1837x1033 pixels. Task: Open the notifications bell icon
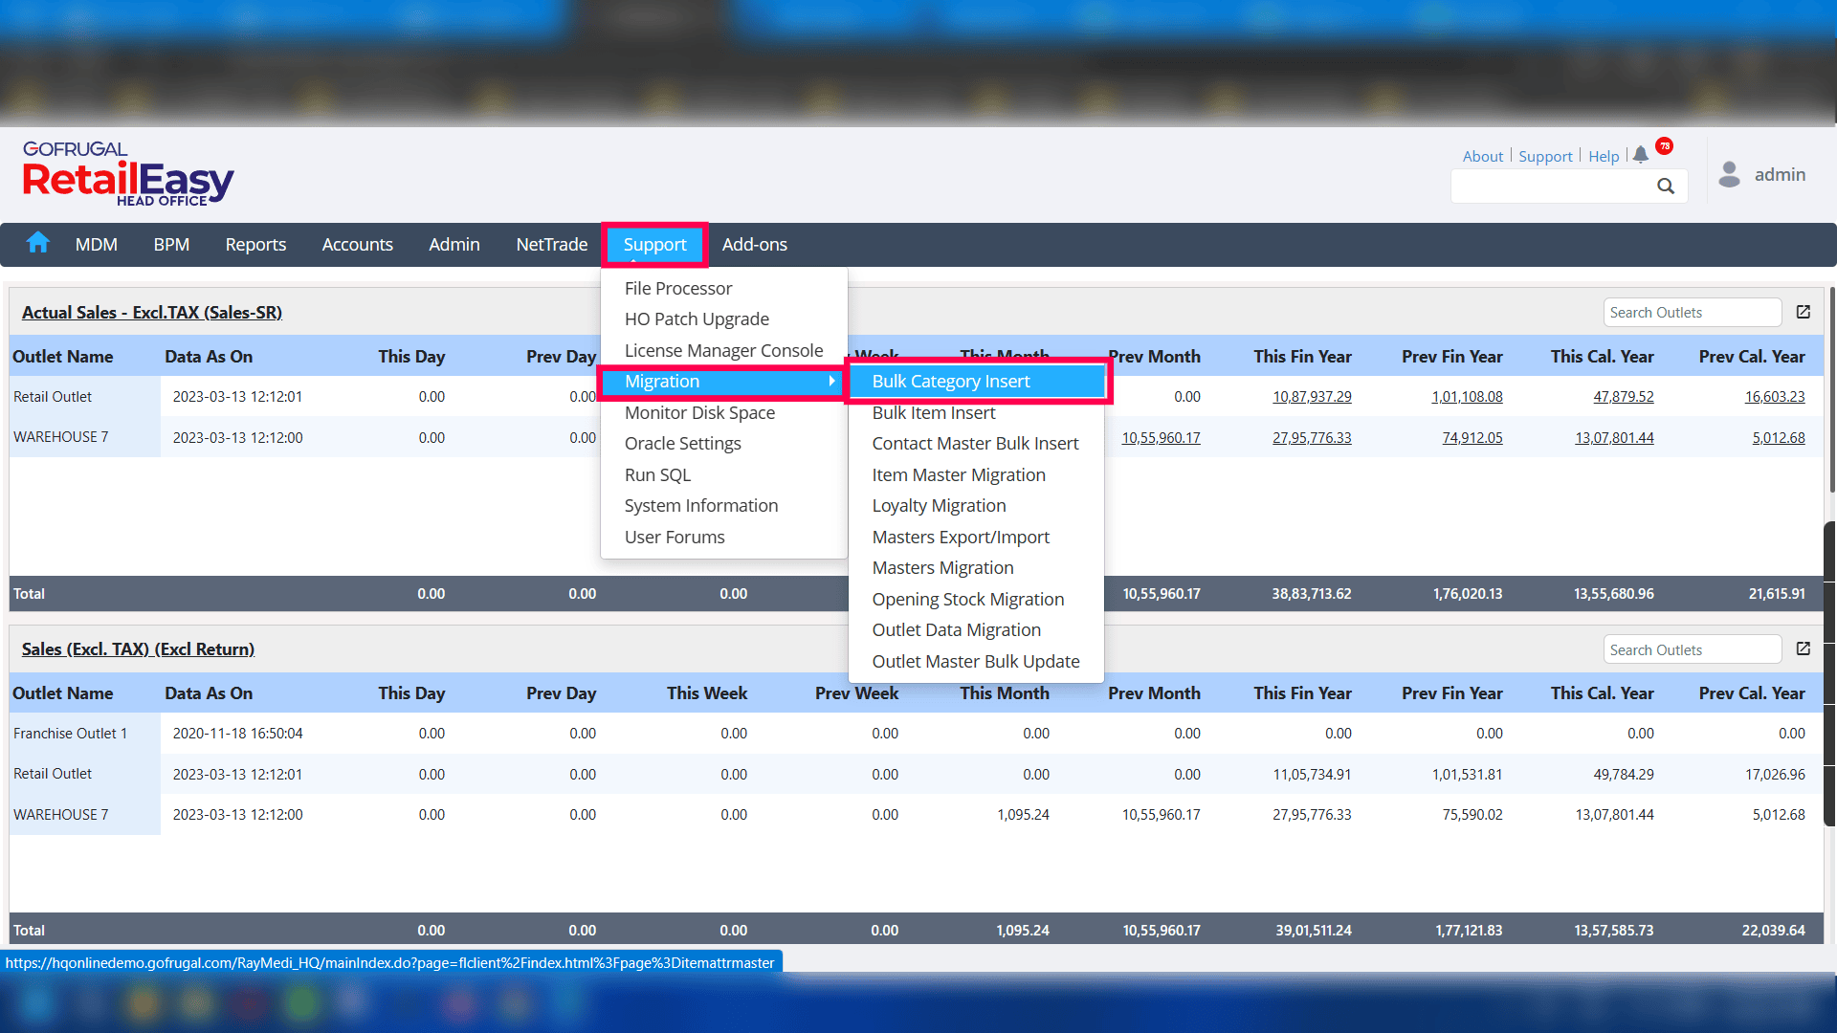1641,155
